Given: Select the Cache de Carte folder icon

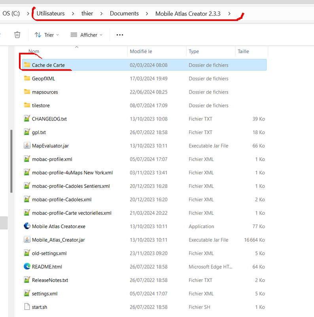Looking at the screenshot, I should pyautogui.click(x=27, y=65).
